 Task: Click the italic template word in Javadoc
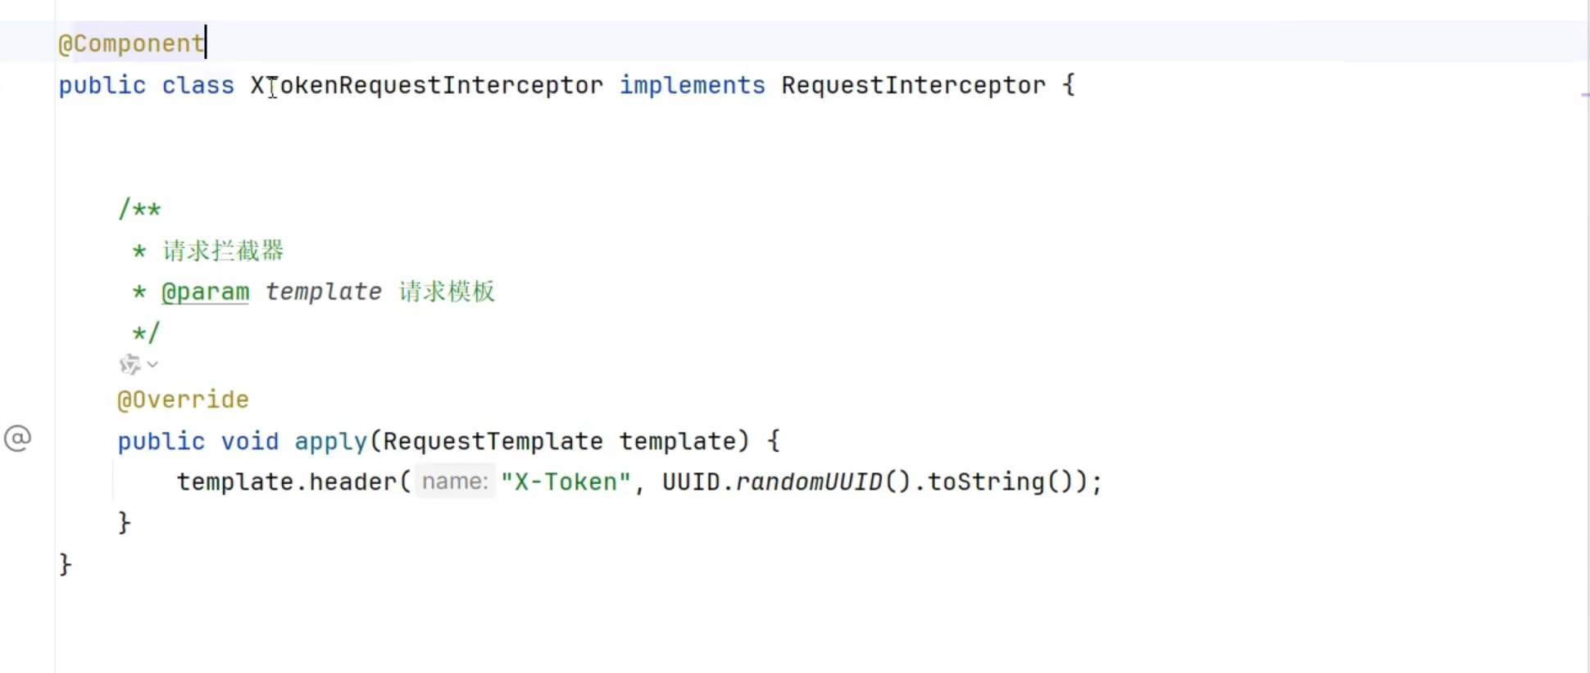[x=323, y=292]
